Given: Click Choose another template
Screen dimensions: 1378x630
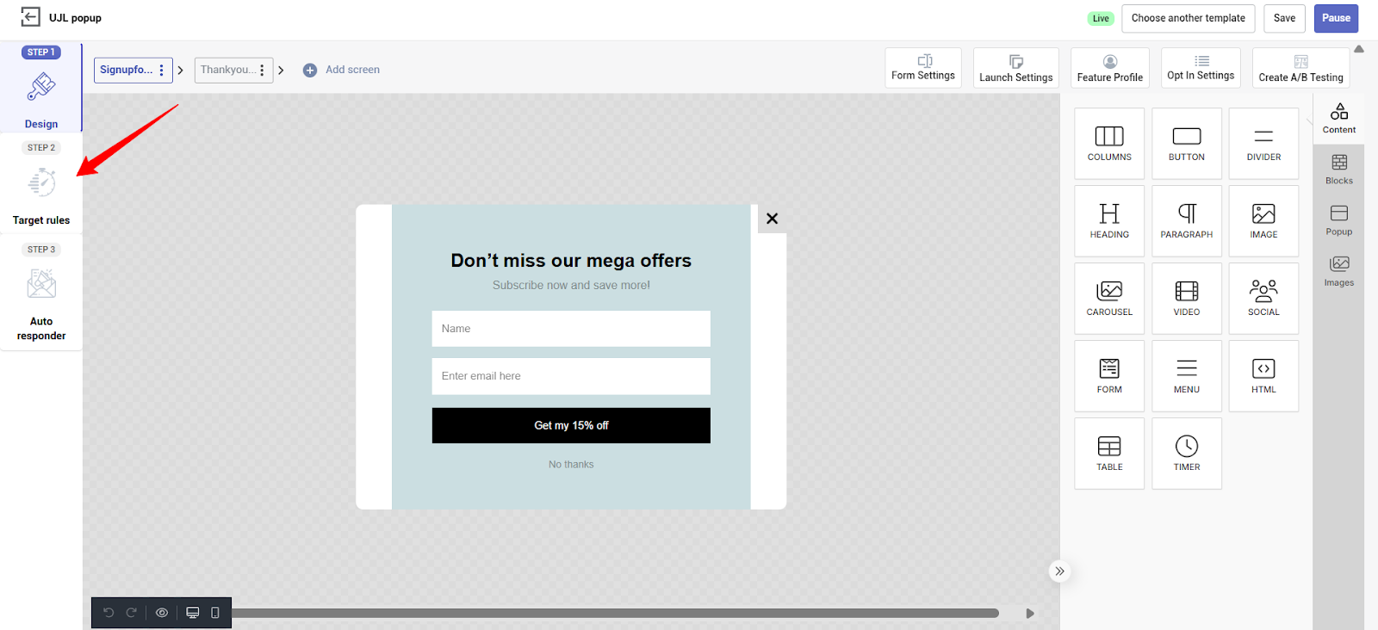Looking at the screenshot, I should 1189,18.
